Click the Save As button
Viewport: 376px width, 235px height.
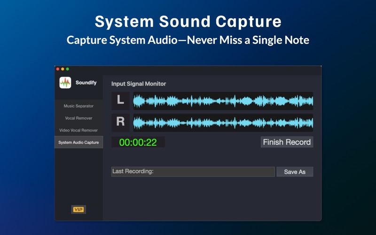coord(295,172)
